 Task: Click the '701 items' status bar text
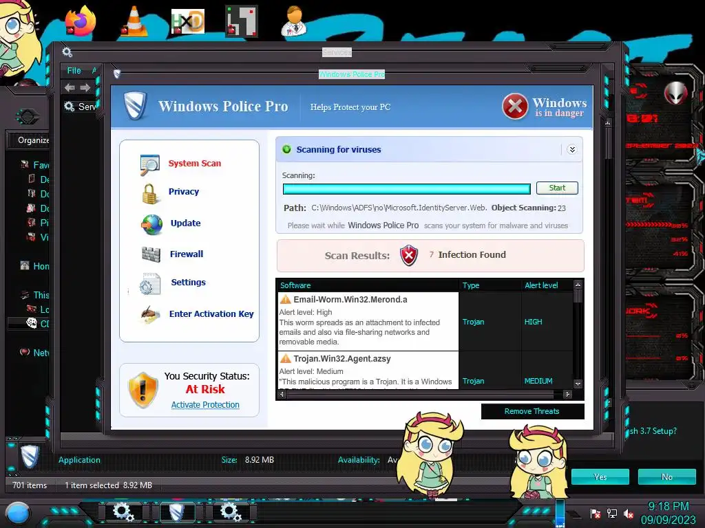30,485
